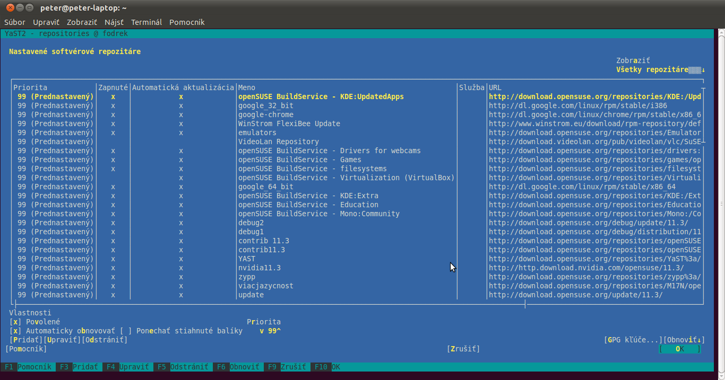Image resolution: width=725 pixels, height=380 pixels.
Task: Click the Zapnuté column header
Action: 113,87
